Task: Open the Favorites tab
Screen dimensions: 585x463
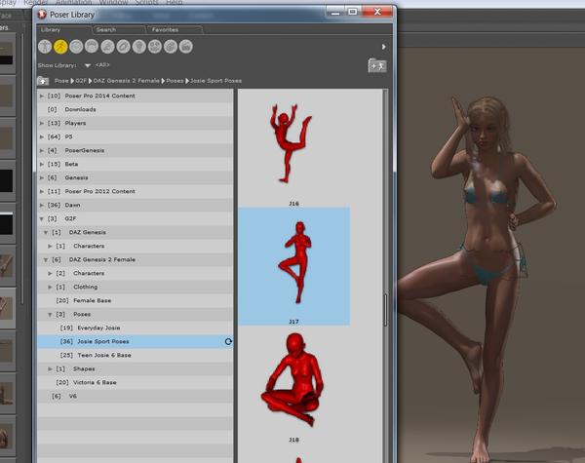Action: click(164, 29)
